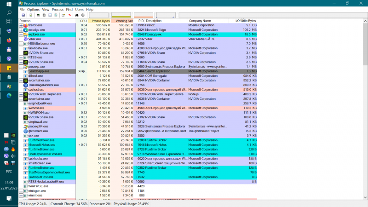Sort by Company Name column header

point(208,21)
